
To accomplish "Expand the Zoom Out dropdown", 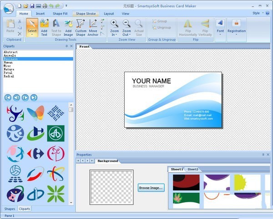I will click(x=130, y=35).
